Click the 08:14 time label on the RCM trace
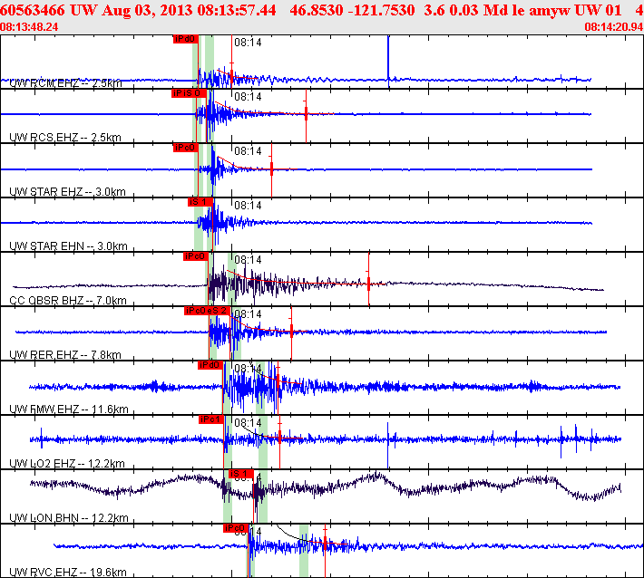This screenshot has width=644, height=578. pos(248,43)
